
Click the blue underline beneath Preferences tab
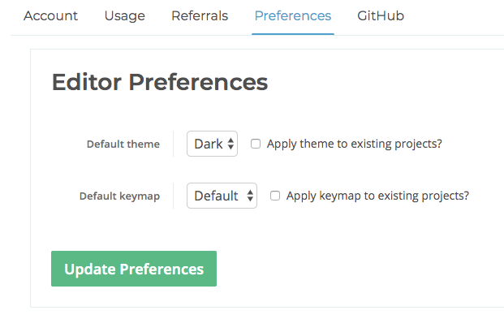pos(293,34)
